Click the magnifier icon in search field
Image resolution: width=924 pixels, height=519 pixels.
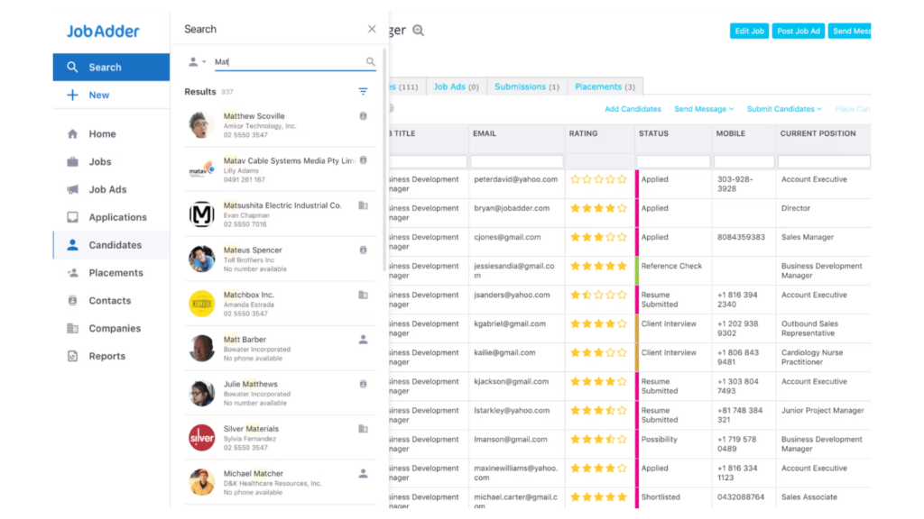pyautogui.click(x=370, y=62)
